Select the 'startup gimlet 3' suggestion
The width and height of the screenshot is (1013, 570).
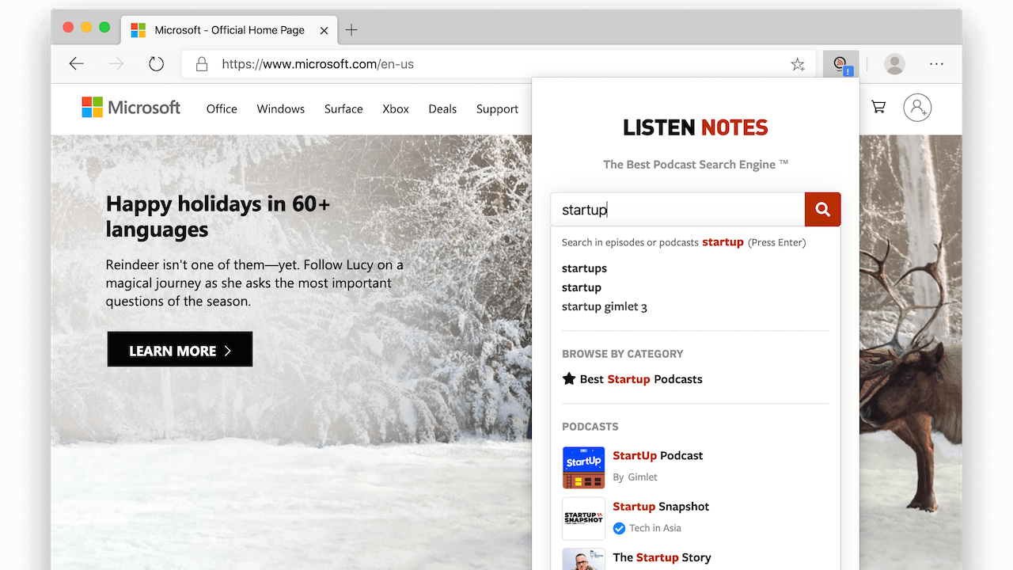605,306
